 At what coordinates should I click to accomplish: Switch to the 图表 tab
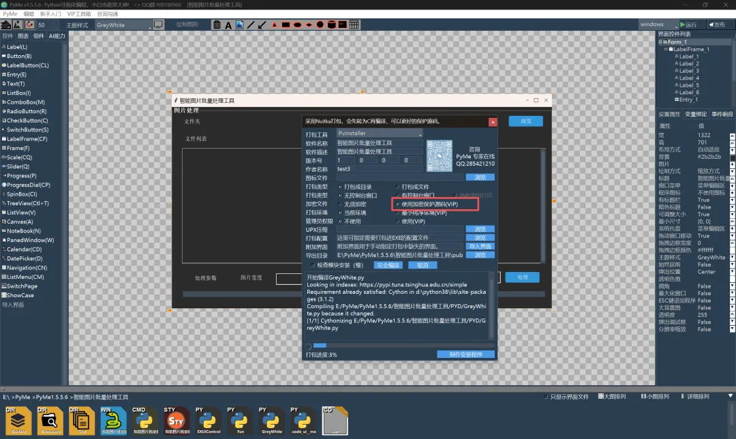click(x=23, y=36)
